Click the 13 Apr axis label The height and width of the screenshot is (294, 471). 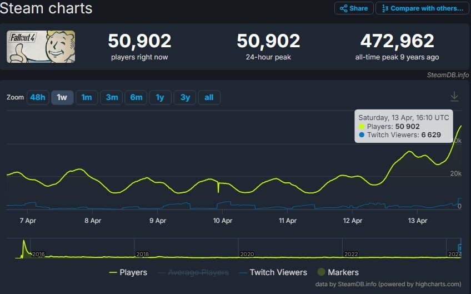pos(418,221)
